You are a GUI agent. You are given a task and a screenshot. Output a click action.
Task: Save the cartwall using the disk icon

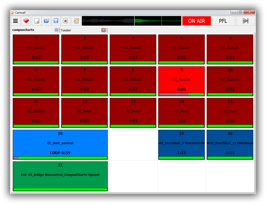click(56, 21)
